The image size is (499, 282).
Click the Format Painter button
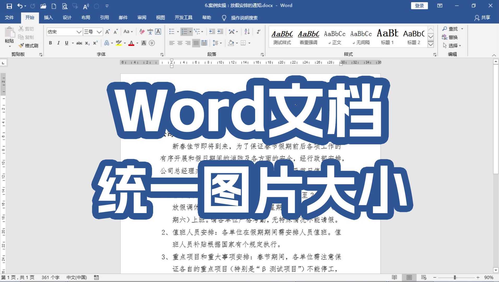pyautogui.click(x=28, y=46)
